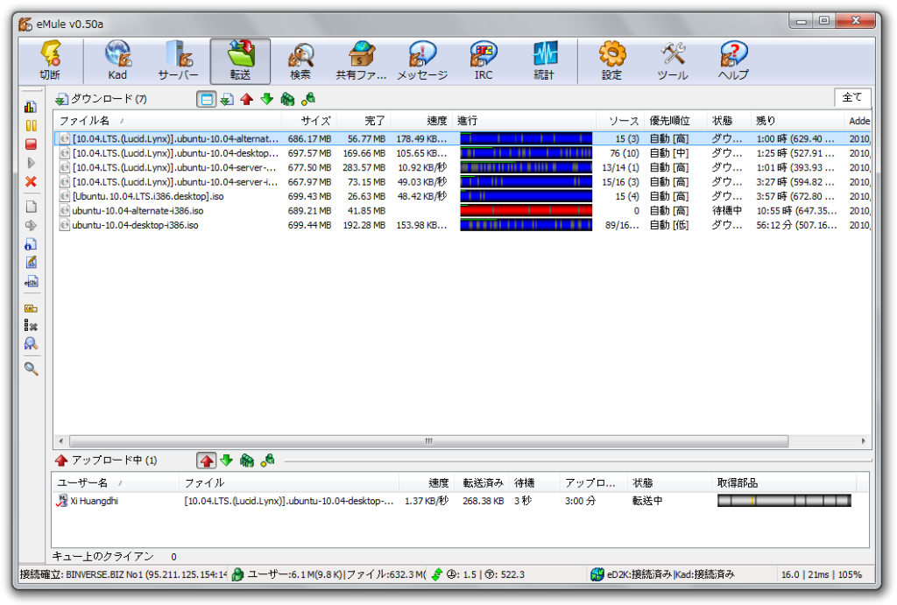Select the ubuntu-10.04-desktop-i386.iso file name
897x605 pixels.
(x=135, y=225)
